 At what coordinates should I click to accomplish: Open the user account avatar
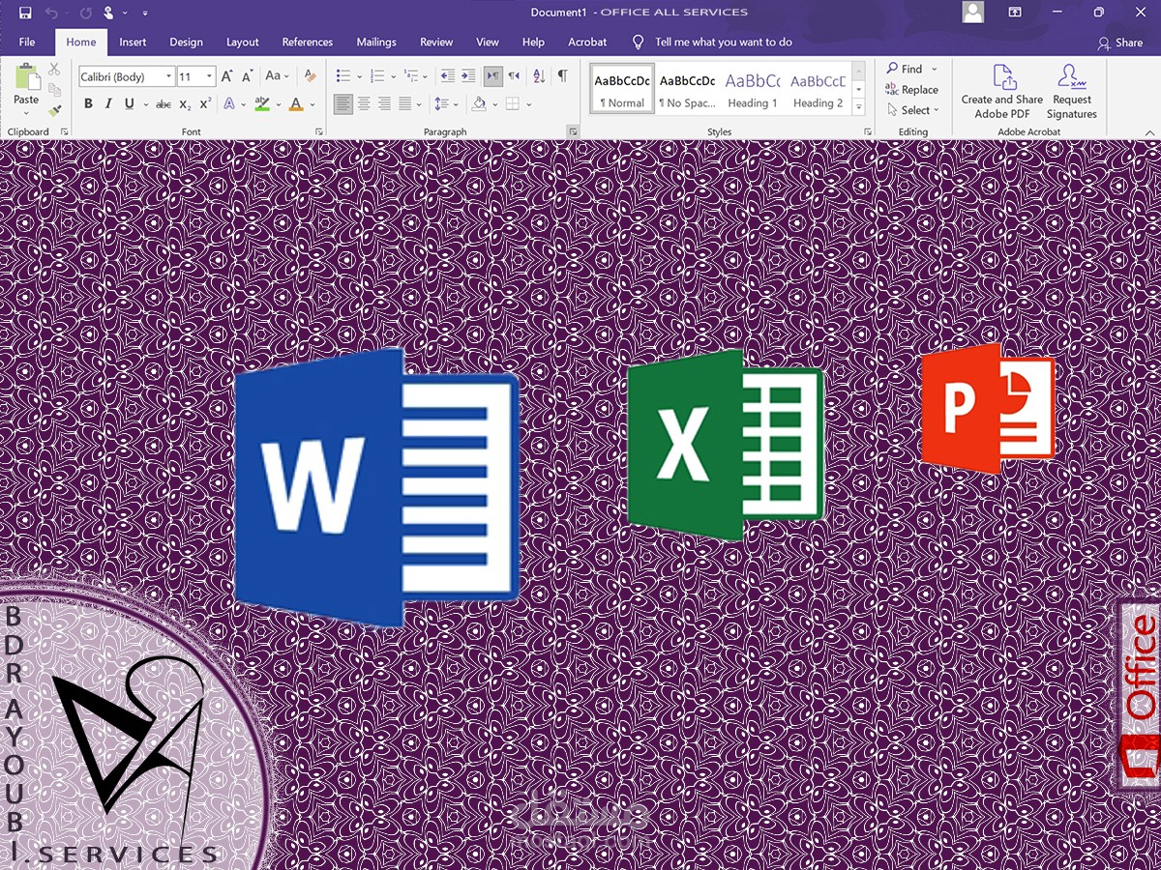click(x=973, y=12)
